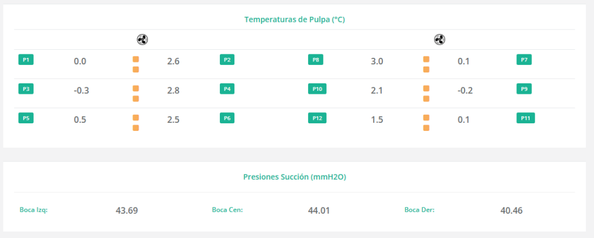Click the P3 temperature value -0.3
The height and width of the screenshot is (238, 594).
click(x=81, y=90)
